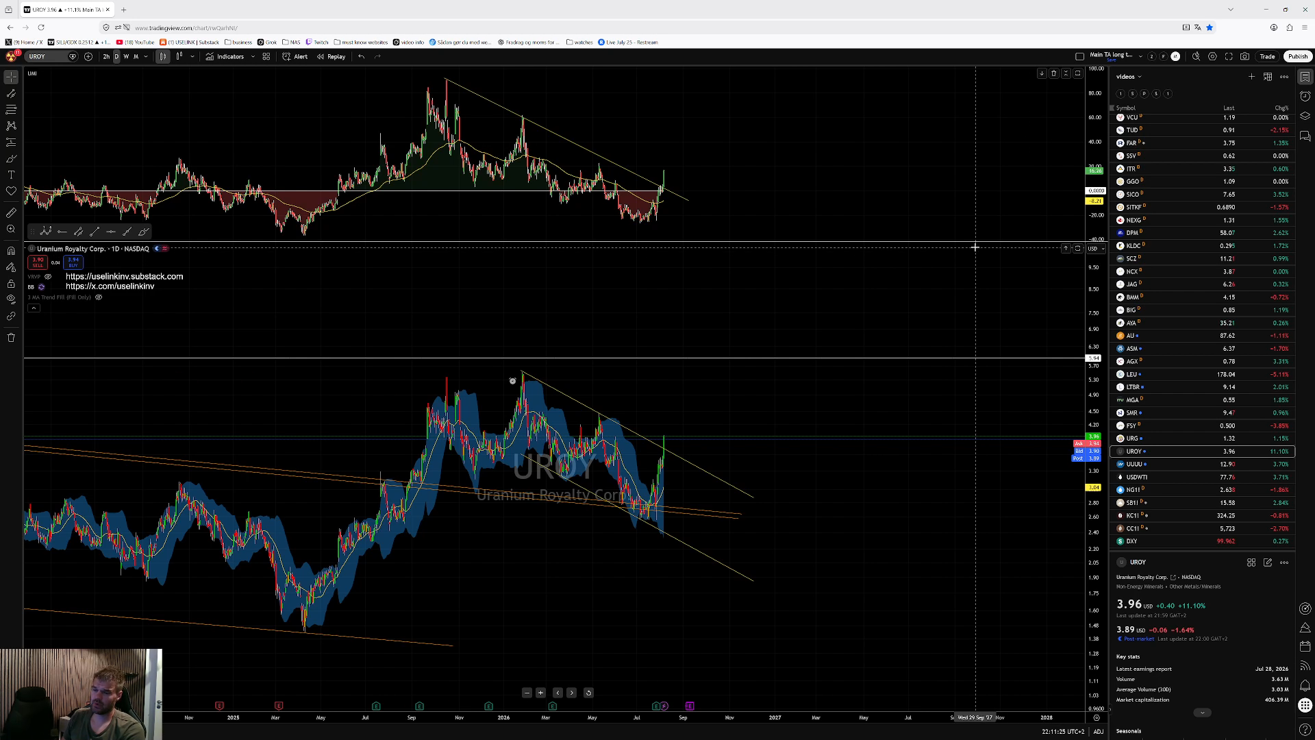Expand the UROY details chevron below key stats
Screen dimensions: 1315x740
click(x=1202, y=713)
